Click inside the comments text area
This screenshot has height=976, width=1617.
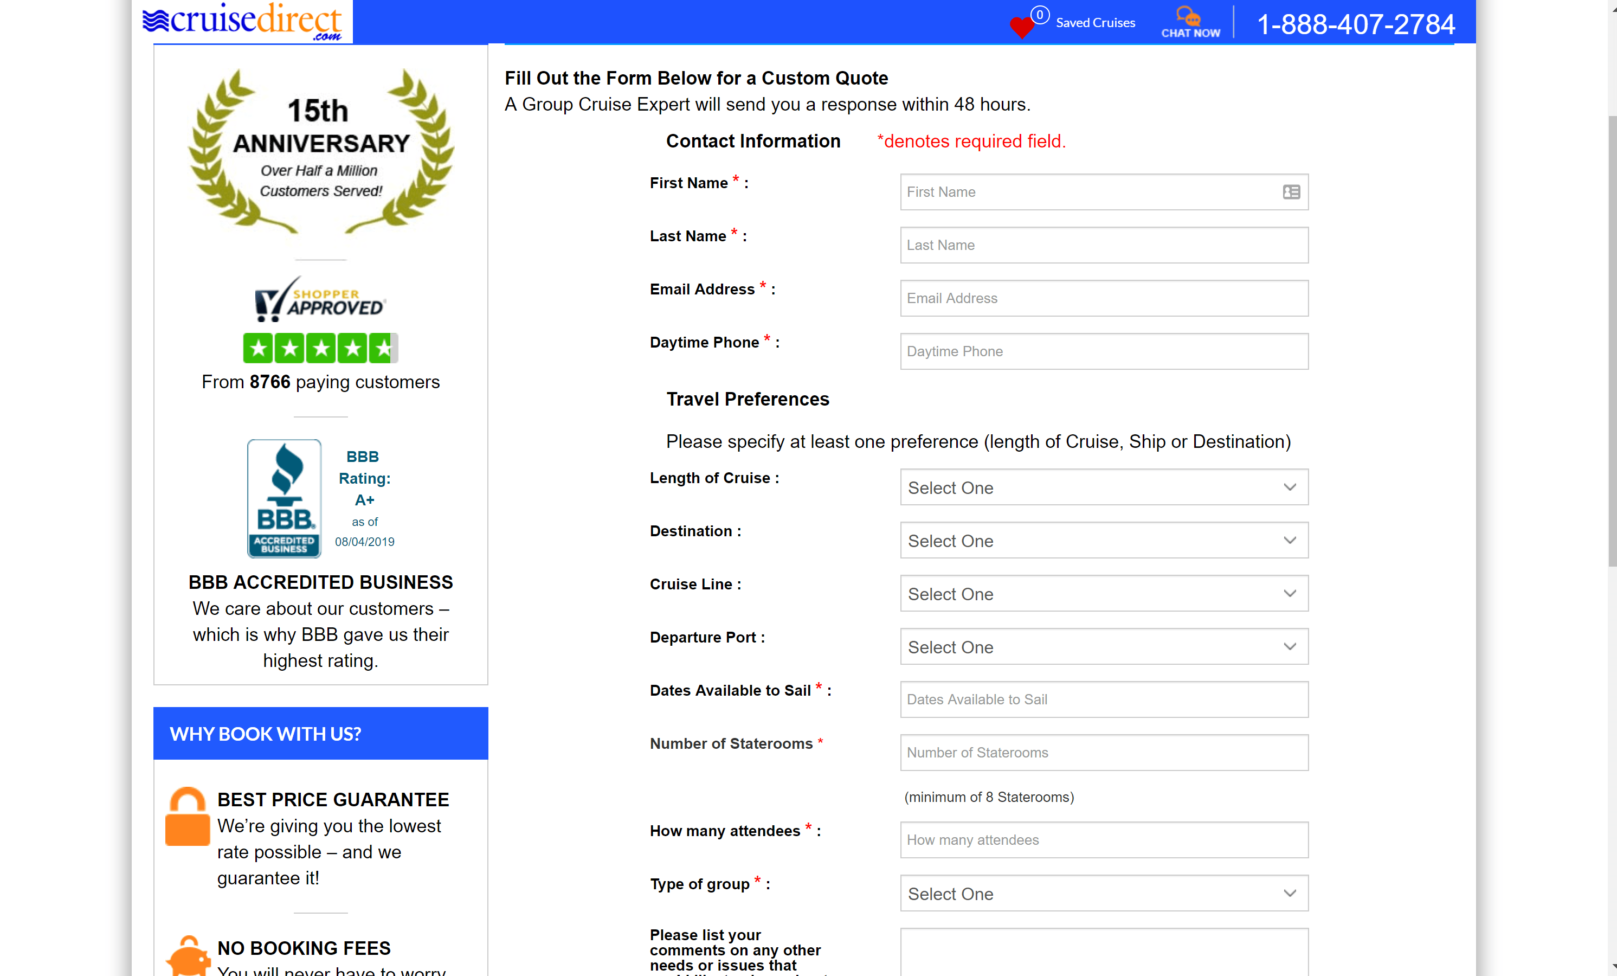[1104, 952]
